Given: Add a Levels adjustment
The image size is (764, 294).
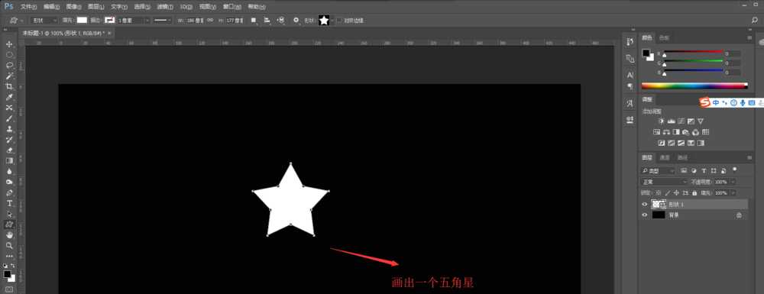Looking at the screenshot, I should pos(671,121).
